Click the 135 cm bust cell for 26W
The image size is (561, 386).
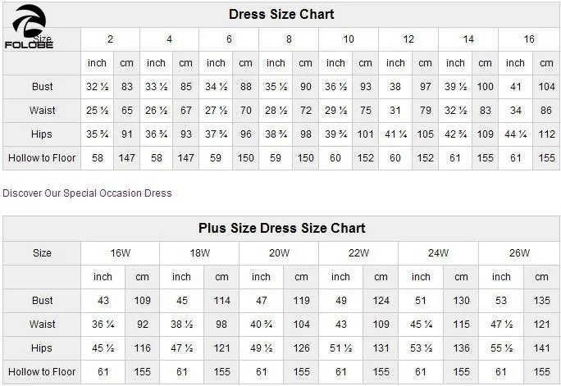point(541,301)
